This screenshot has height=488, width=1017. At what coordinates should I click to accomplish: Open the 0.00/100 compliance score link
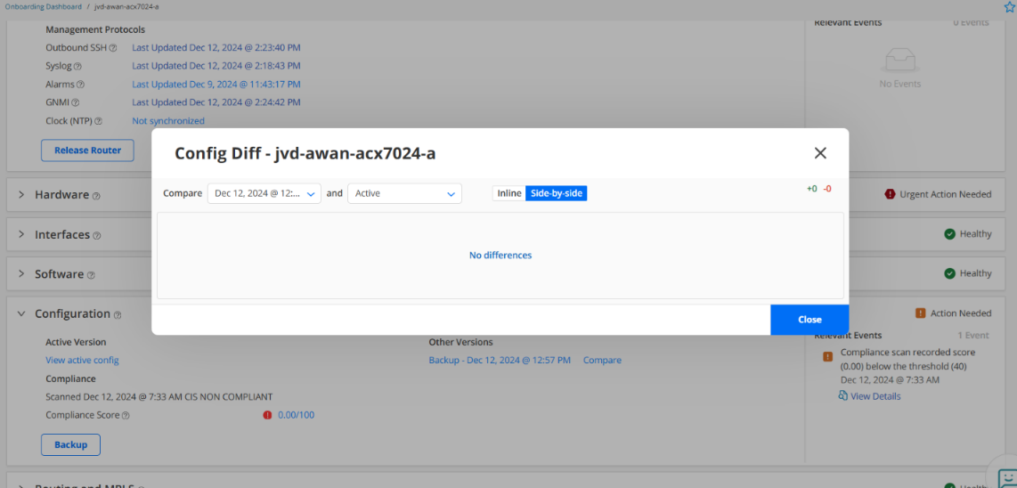click(x=297, y=415)
